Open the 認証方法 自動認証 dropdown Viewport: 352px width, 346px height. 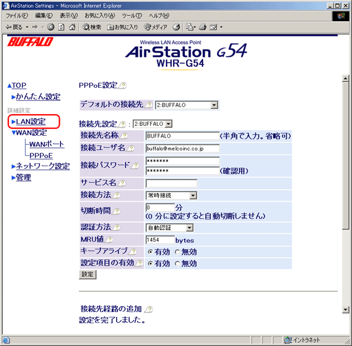coord(170,228)
